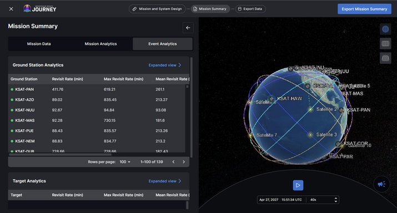Go to the previous ground stations page

coord(173,162)
